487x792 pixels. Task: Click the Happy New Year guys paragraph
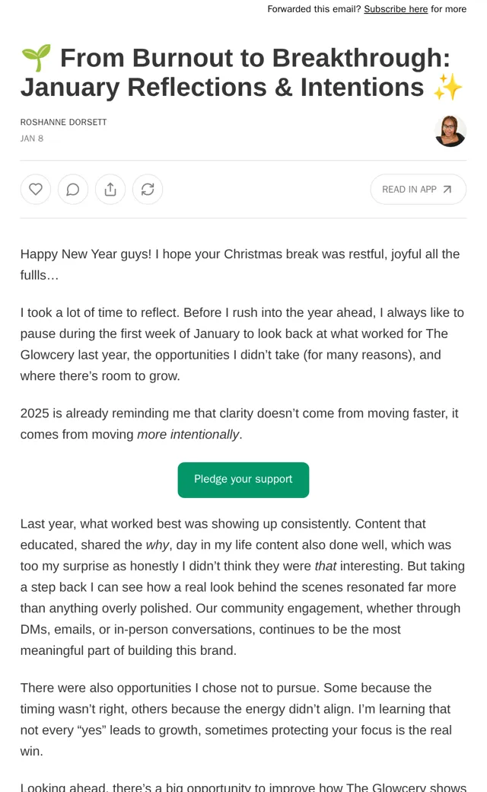point(240,264)
